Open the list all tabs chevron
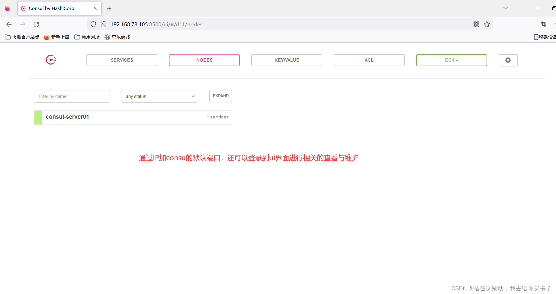 coord(506,8)
